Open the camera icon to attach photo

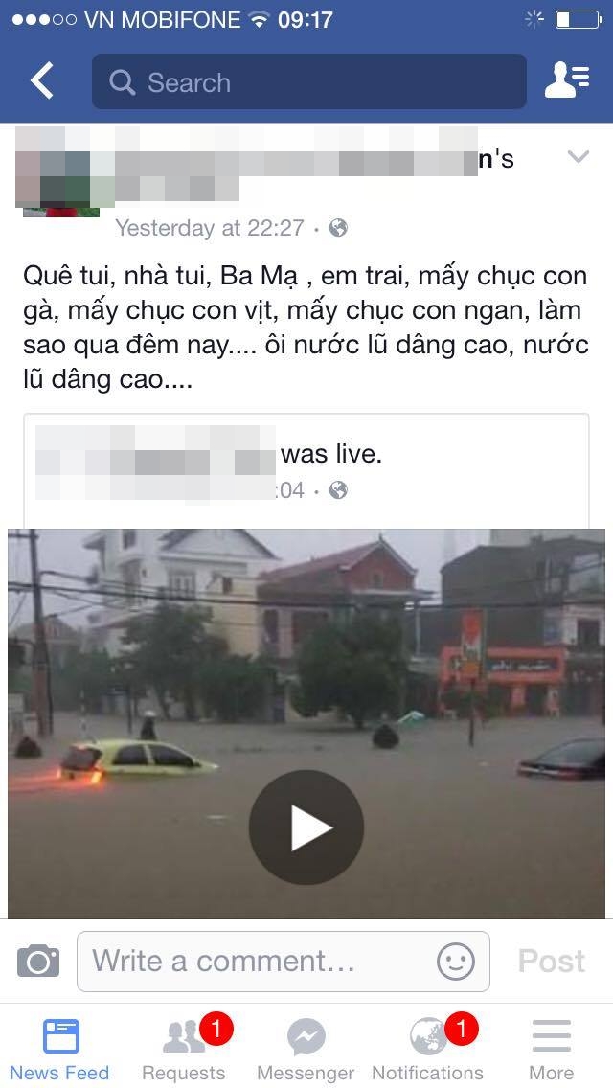(x=38, y=961)
